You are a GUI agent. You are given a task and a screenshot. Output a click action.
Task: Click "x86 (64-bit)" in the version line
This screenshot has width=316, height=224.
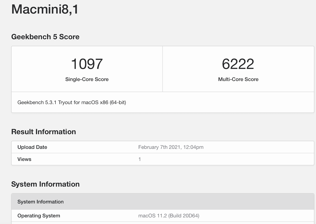pyautogui.click(x=113, y=102)
